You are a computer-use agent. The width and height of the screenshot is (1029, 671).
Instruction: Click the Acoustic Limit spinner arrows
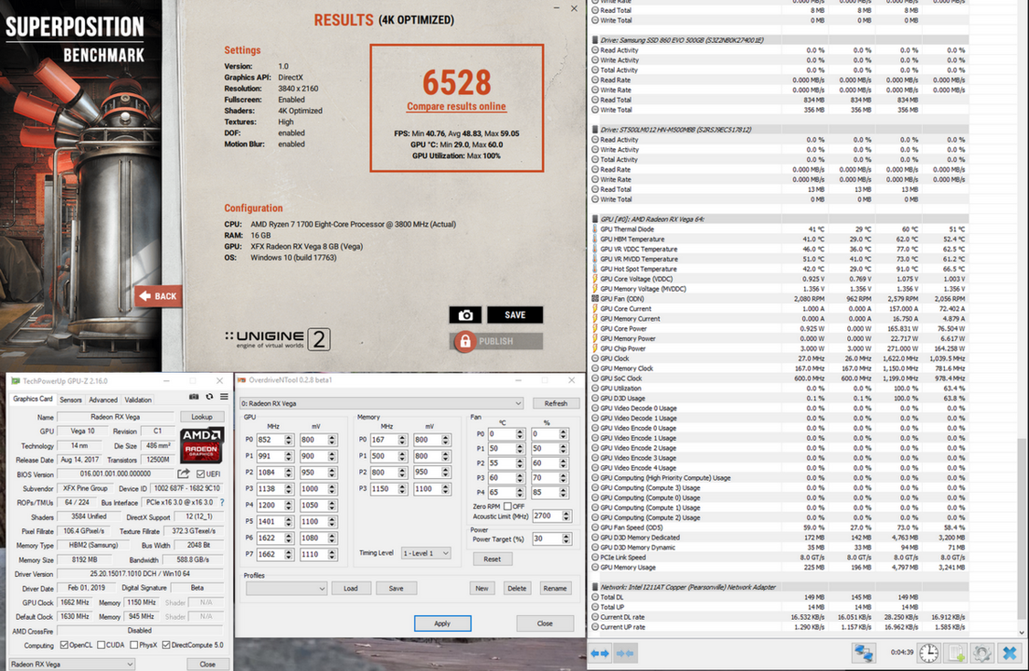click(566, 516)
